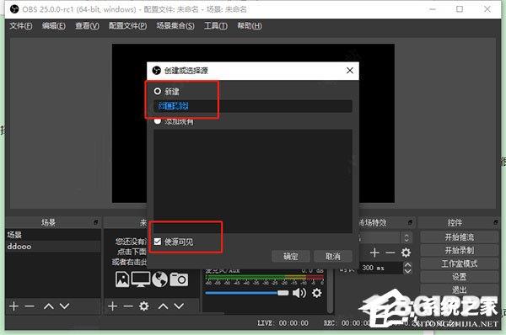Select the ddooo scene
Viewport: 506px width, 335px height.
click(x=53, y=247)
